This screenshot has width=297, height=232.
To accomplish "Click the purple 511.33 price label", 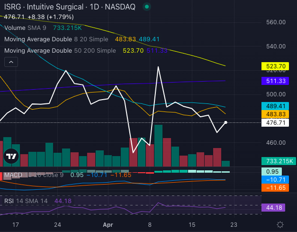I will click(x=275, y=81).
